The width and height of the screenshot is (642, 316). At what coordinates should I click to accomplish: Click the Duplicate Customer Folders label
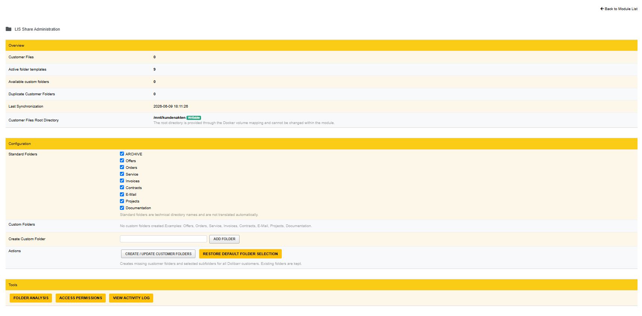coord(32,94)
